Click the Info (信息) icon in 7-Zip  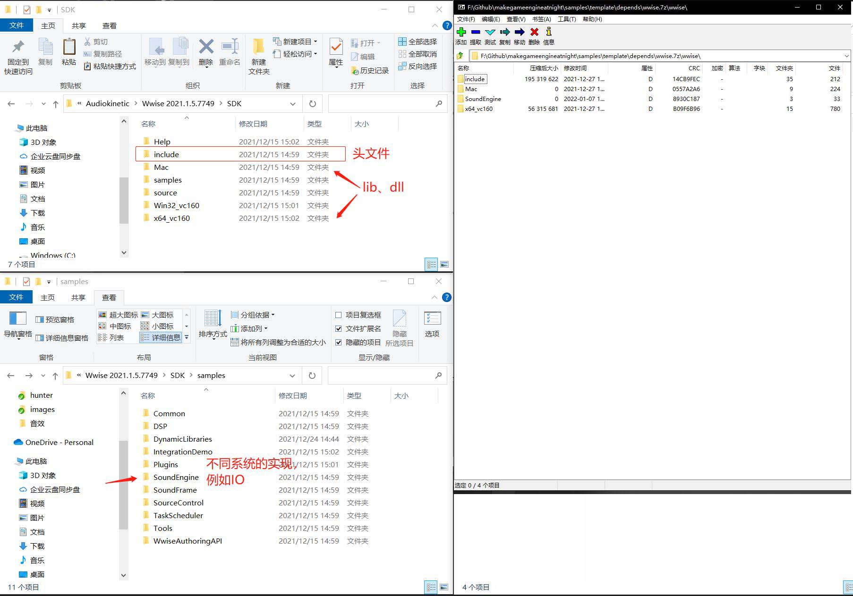(x=548, y=32)
